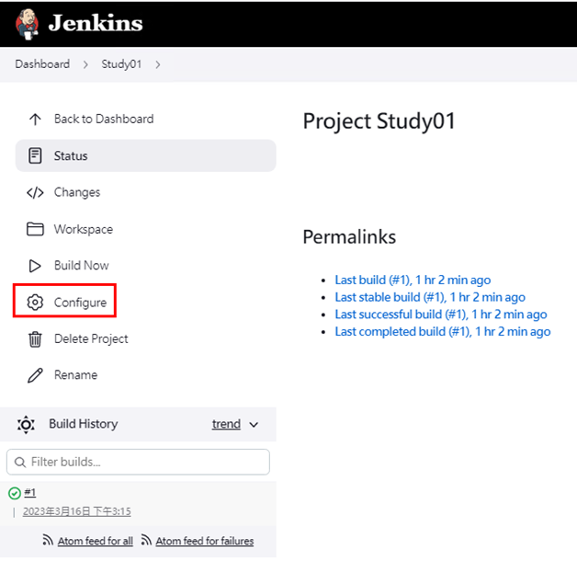Open the build history trend link

(x=226, y=424)
